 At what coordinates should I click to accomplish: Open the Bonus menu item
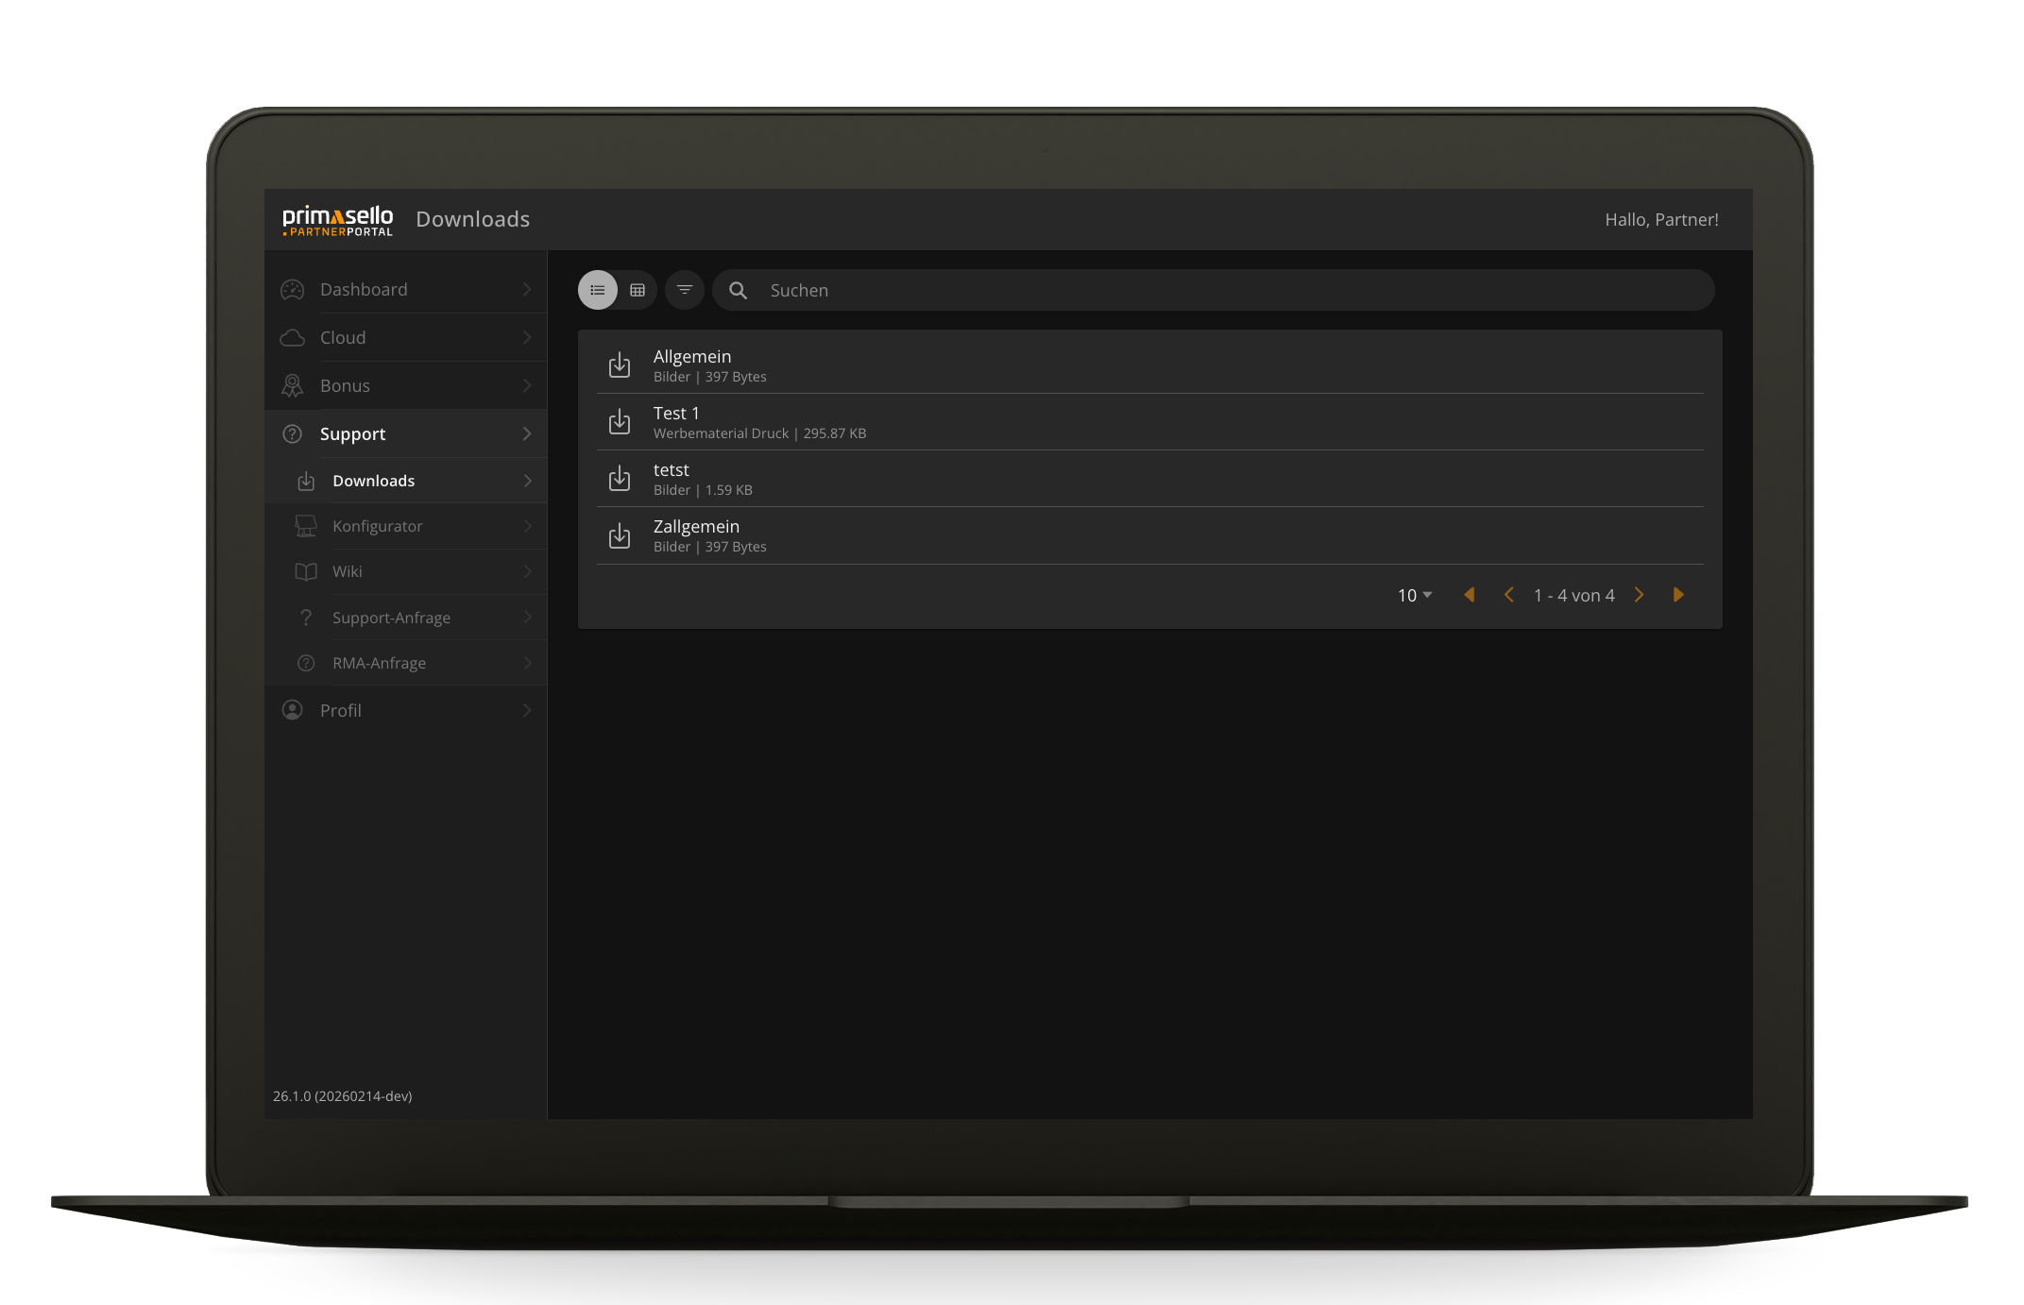tap(345, 386)
